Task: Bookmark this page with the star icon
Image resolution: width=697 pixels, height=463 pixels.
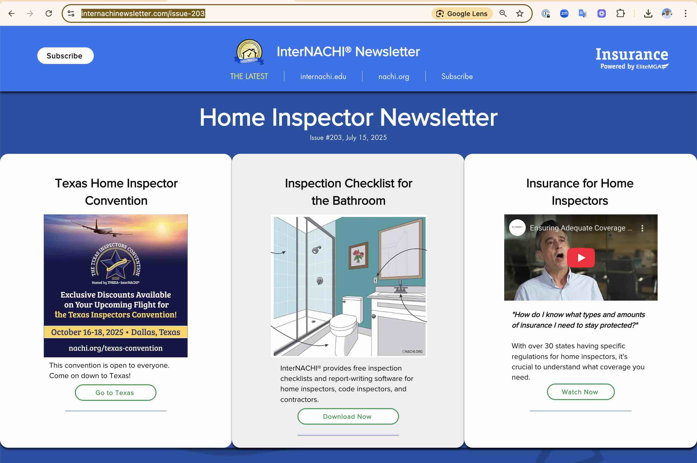Action: coord(520,13)
